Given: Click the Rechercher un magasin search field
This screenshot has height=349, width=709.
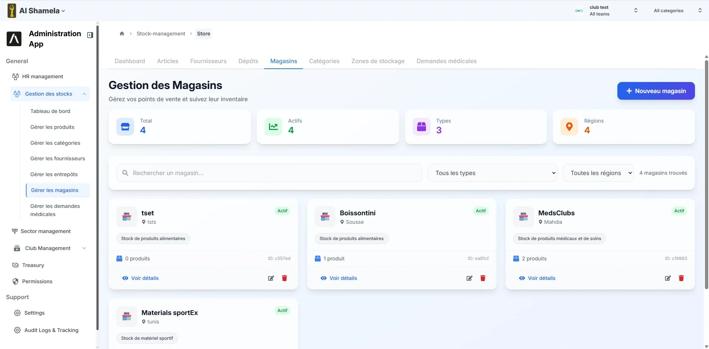Looking at the screenshot, I should pos(269,173).
